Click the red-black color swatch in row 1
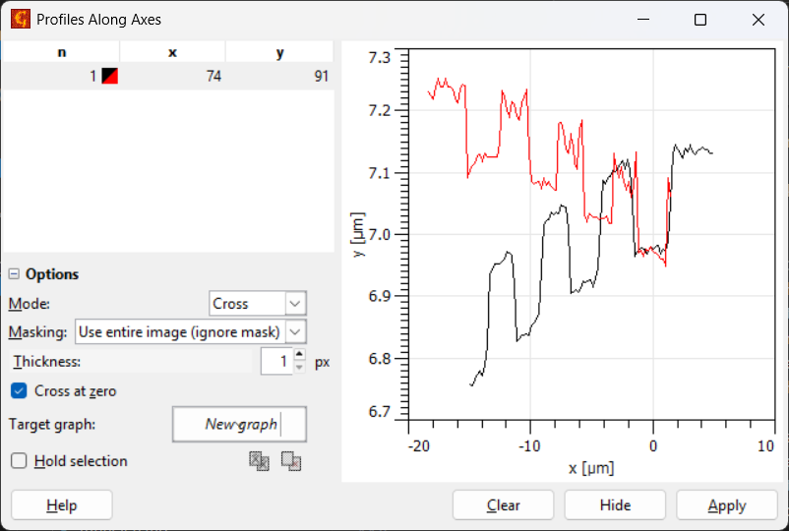 coord(109,76)
